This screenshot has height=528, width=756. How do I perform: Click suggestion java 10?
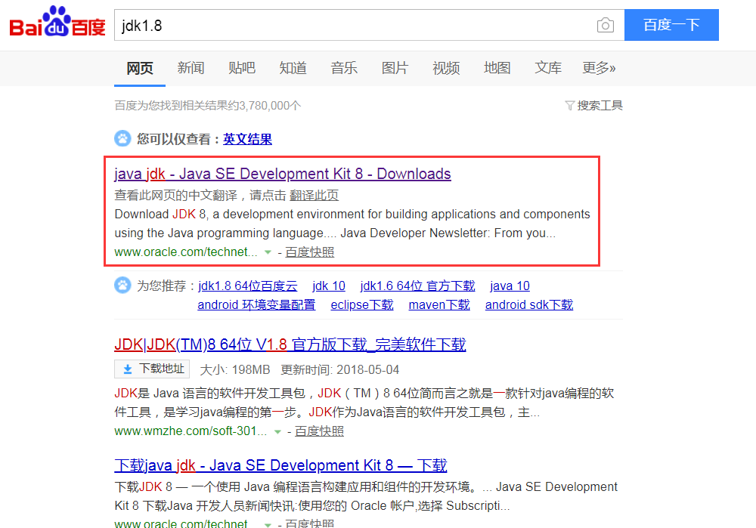pyautogui.click(x=510, y=286)
